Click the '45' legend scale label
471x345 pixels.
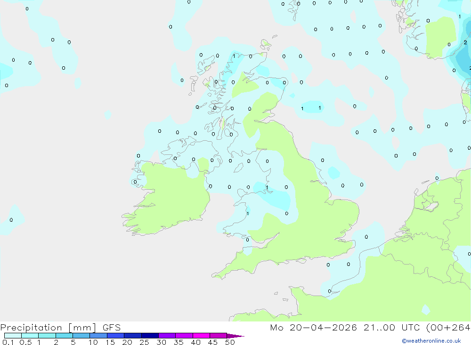[x=213, y=342]
